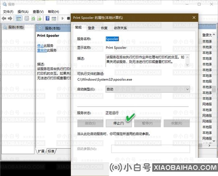Open the 操作(A) menu

pos(23,12)
